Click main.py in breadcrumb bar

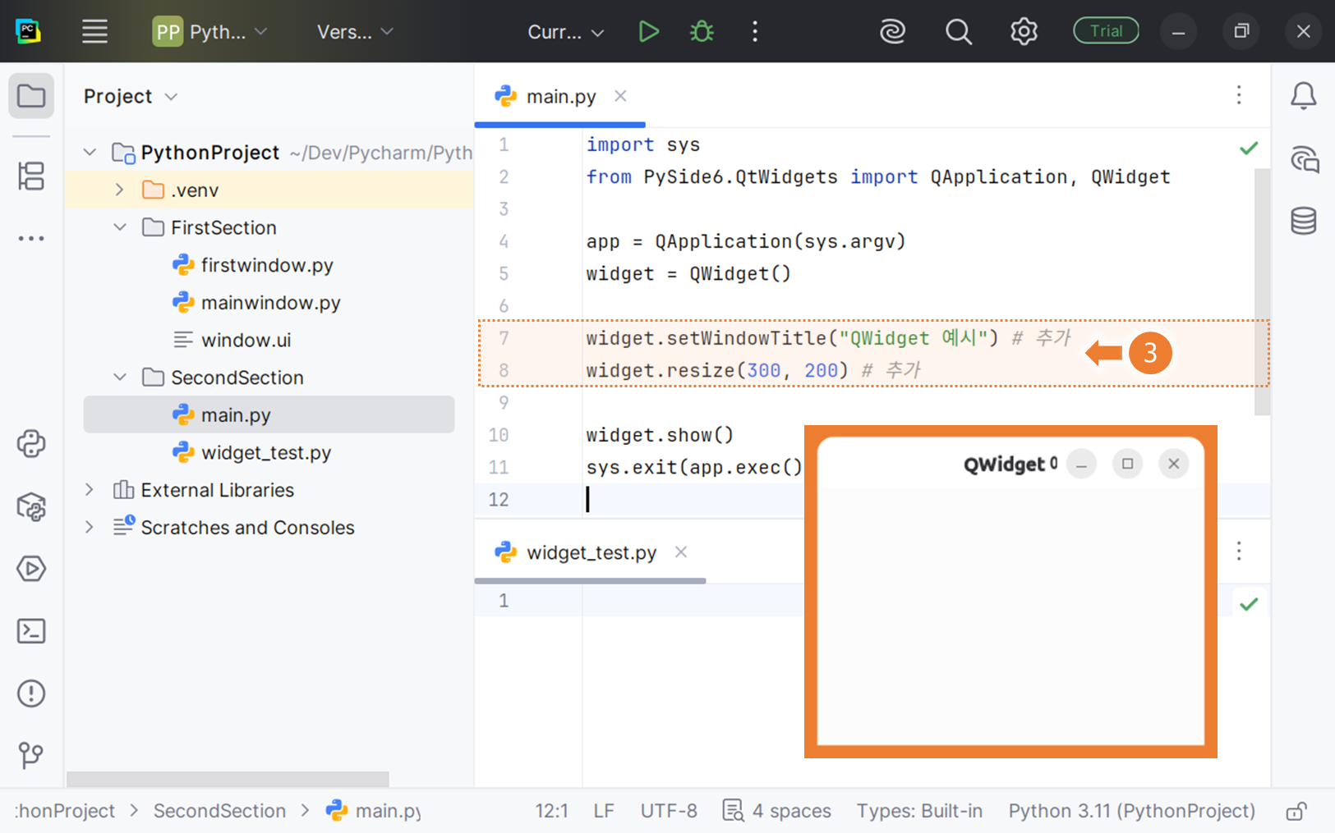pos(375,811)
